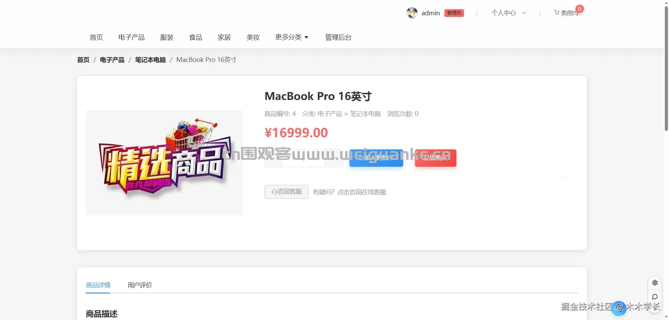Open the 食品 category
The width and height of the screenshot is (669, 320).
pyautogui.click(x=195, y=37)
